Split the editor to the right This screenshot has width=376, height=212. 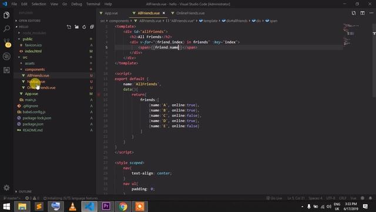tap(362, 13)
